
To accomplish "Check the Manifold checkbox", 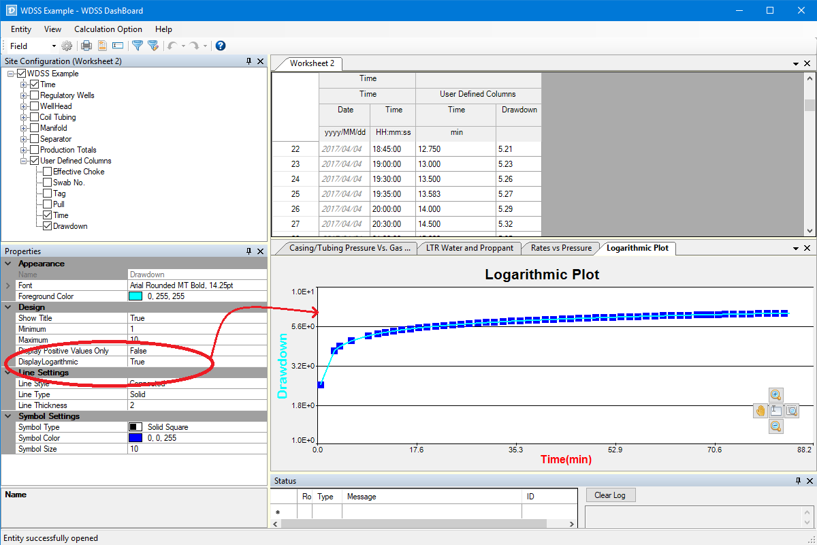I will (x=35, y=128).
